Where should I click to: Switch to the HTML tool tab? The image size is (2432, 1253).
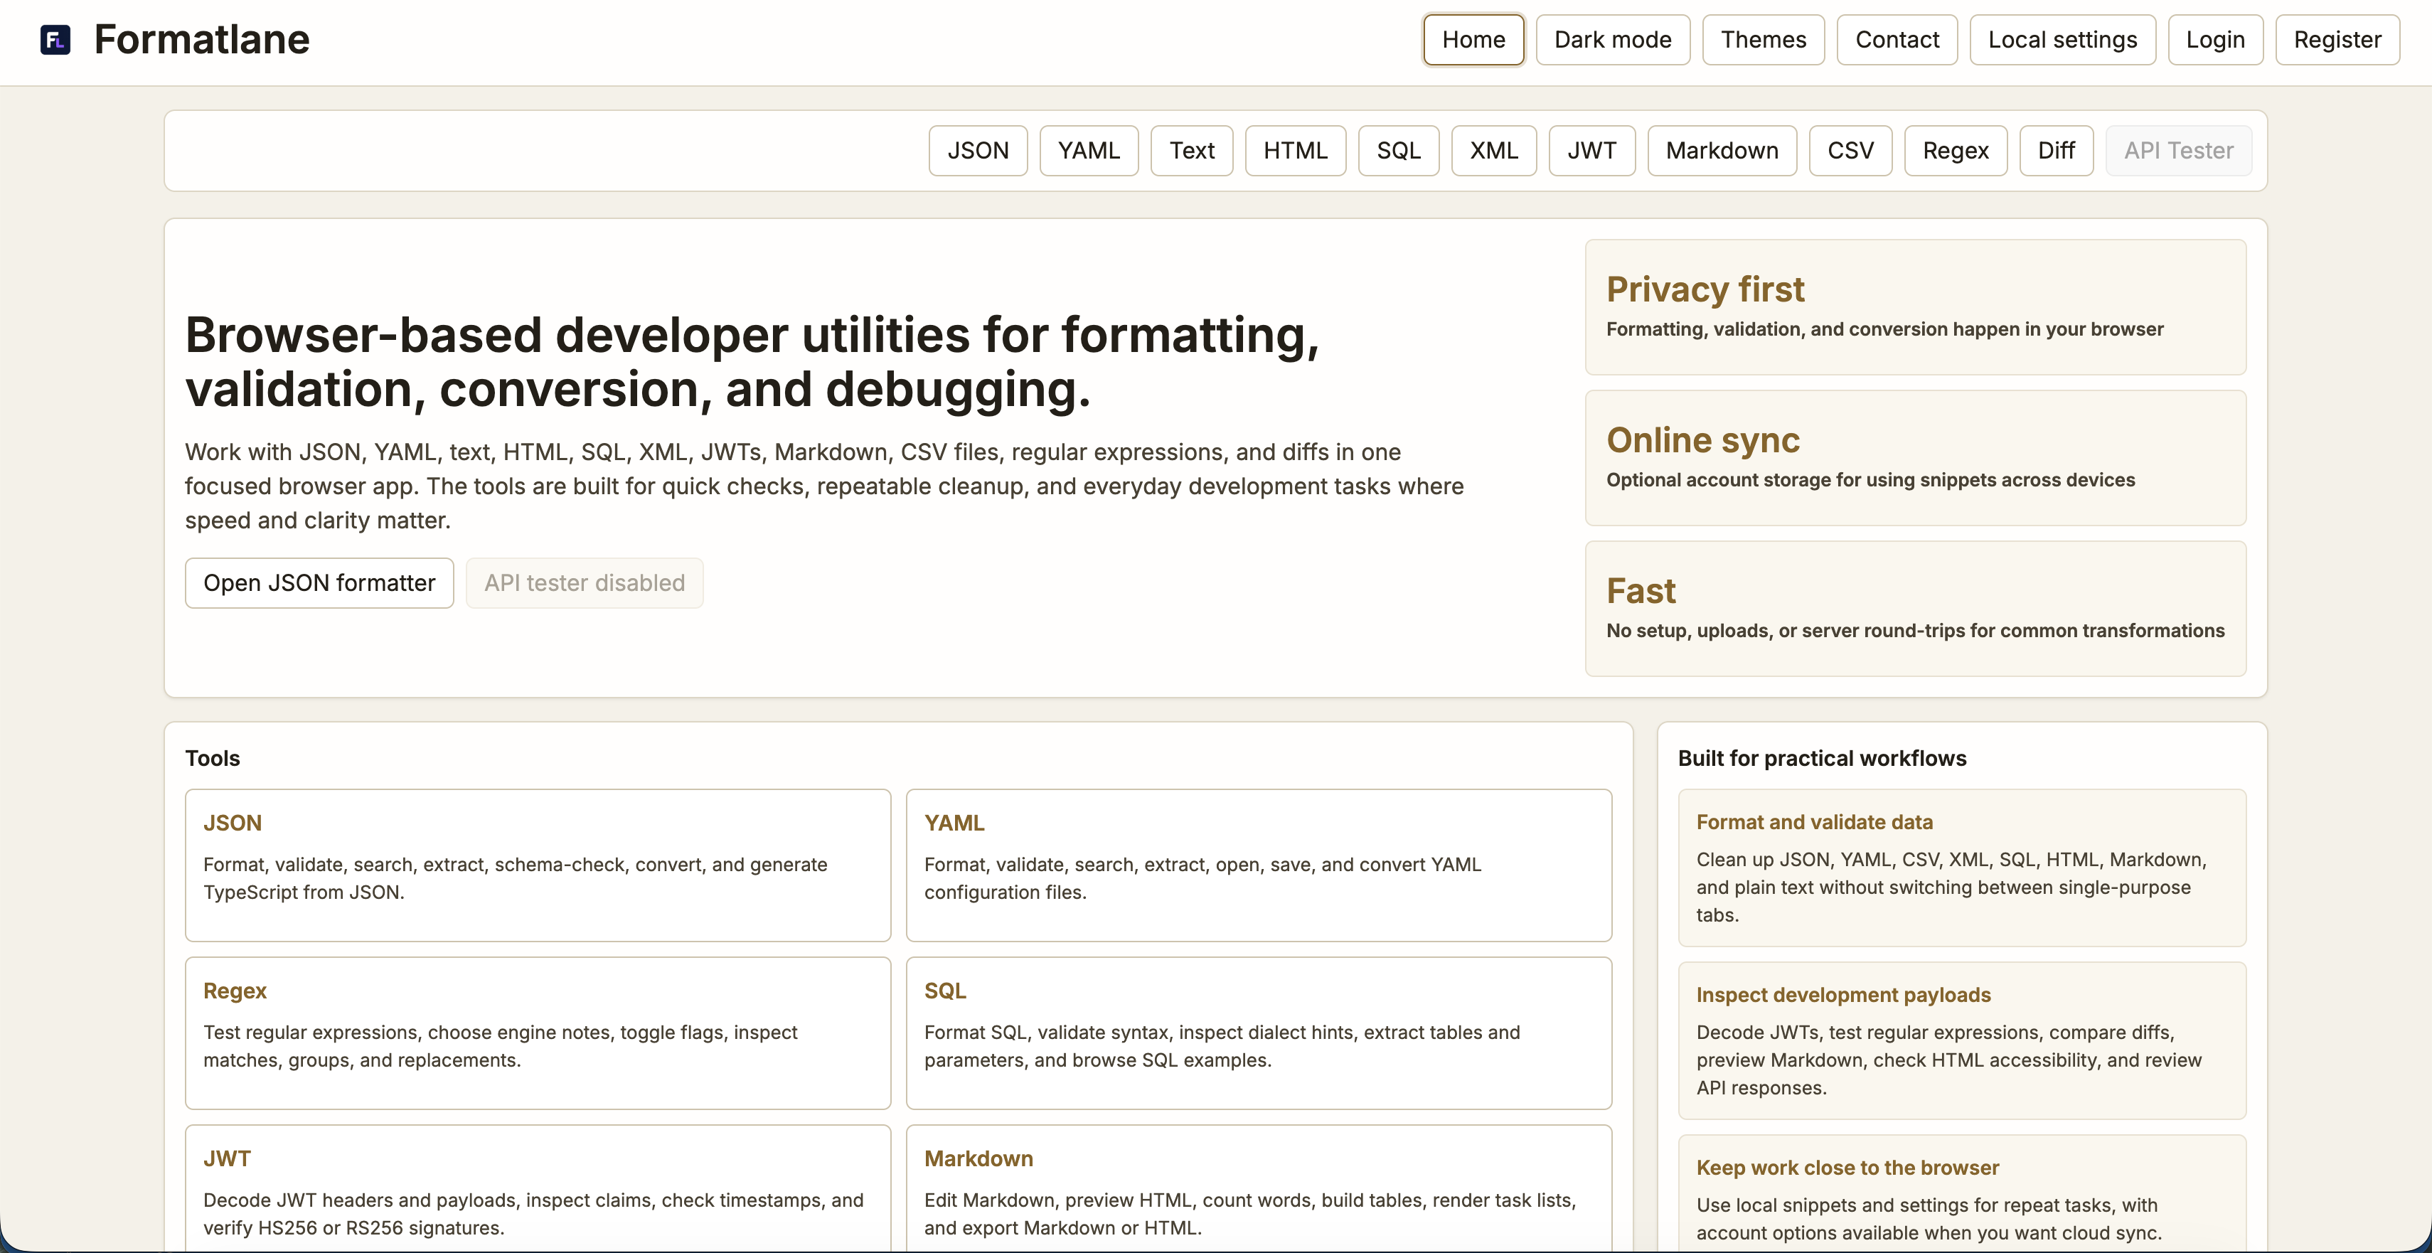tap(1296, 151)
